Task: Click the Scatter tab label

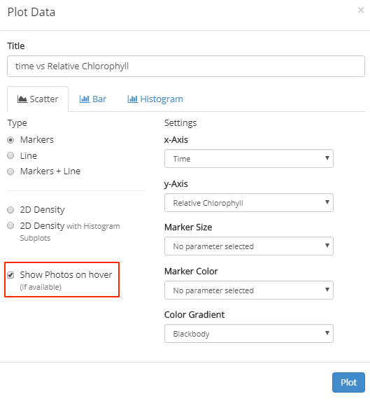Action: click(44, 99)
